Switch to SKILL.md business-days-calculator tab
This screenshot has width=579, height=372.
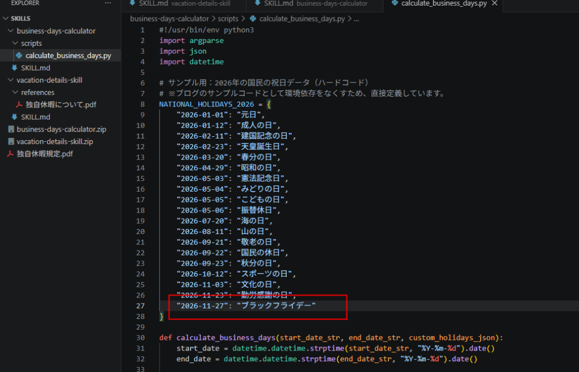pyautogui.click(x=315, y=4)
